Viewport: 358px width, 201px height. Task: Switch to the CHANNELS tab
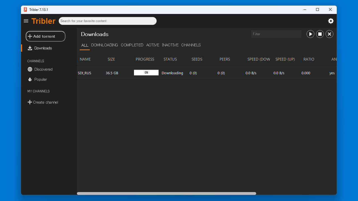(x=191, y=45)
